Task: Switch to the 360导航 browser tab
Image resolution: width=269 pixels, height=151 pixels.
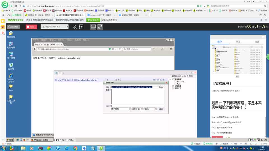Action: point(39,15)
